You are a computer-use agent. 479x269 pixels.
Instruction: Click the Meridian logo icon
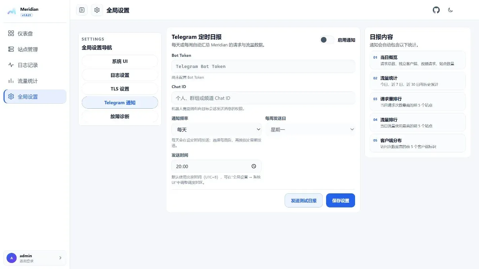click(12, 11)
